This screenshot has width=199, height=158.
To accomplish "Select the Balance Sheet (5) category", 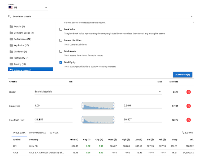I will click(31, 69).
